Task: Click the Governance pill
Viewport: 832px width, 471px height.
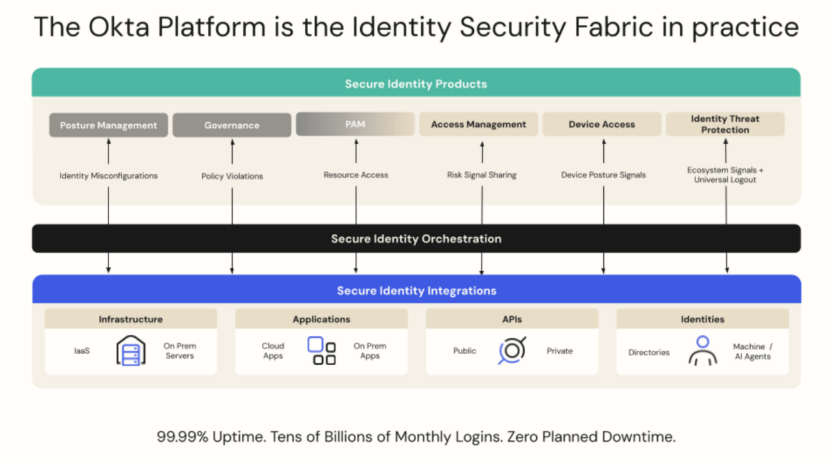Action: (x=231, y=125)
